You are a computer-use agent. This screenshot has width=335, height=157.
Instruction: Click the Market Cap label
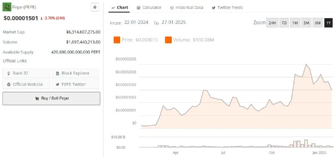point(14,32)
